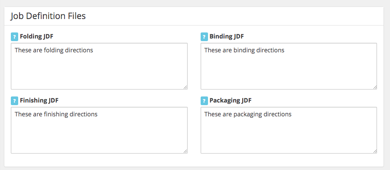The image size is (390, 170).
Task: Click the "Folding JDF" field label
Action: (x=36, y=36)
